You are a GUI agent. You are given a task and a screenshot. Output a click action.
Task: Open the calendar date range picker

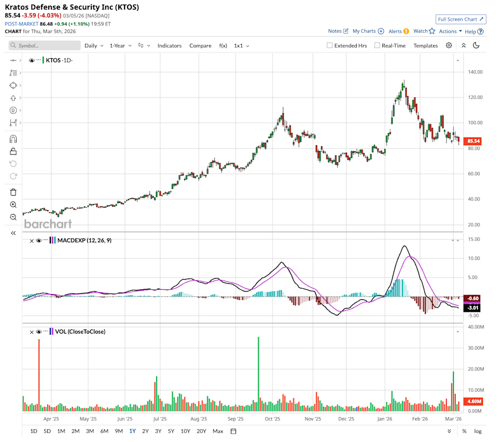point(233,431)
